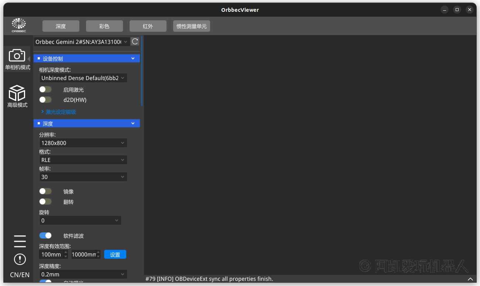Open the RLE format dropdown

point(83,160)
